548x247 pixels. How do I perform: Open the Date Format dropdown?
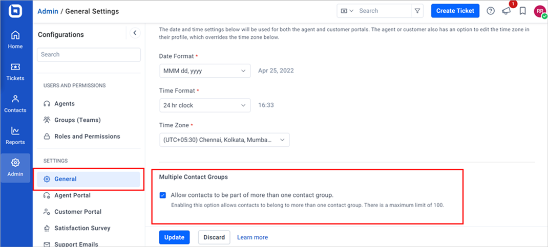(205, 71)
